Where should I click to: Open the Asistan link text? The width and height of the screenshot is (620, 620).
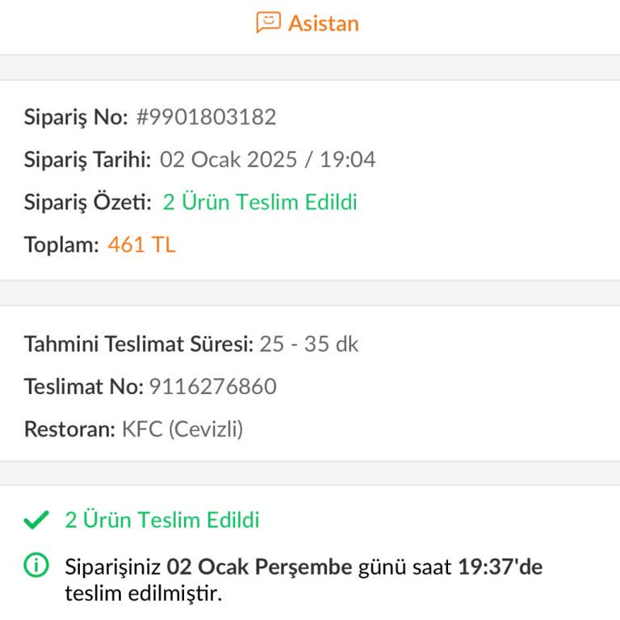coord(323,23)
